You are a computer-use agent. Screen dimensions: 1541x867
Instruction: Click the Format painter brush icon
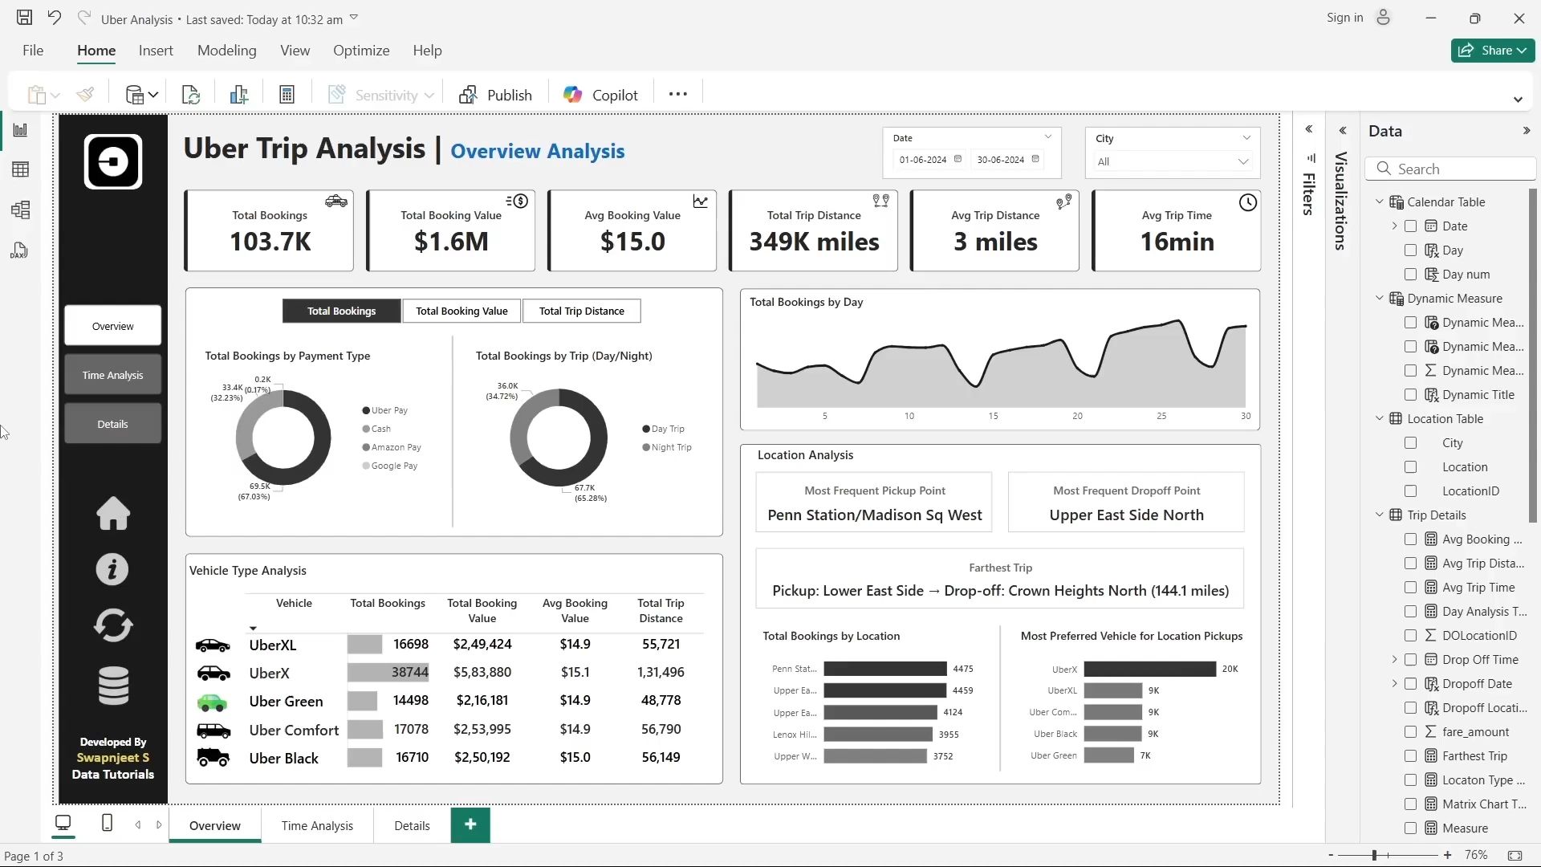click(x=86, y=95)
